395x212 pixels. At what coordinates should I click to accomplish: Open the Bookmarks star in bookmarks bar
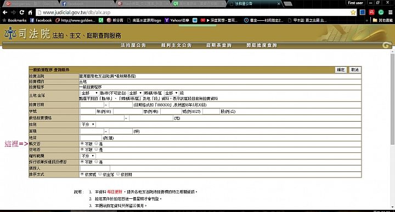[14, 20]
